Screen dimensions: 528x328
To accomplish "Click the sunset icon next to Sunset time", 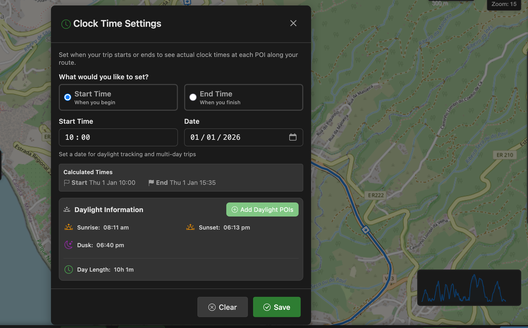I will point(190,227).
